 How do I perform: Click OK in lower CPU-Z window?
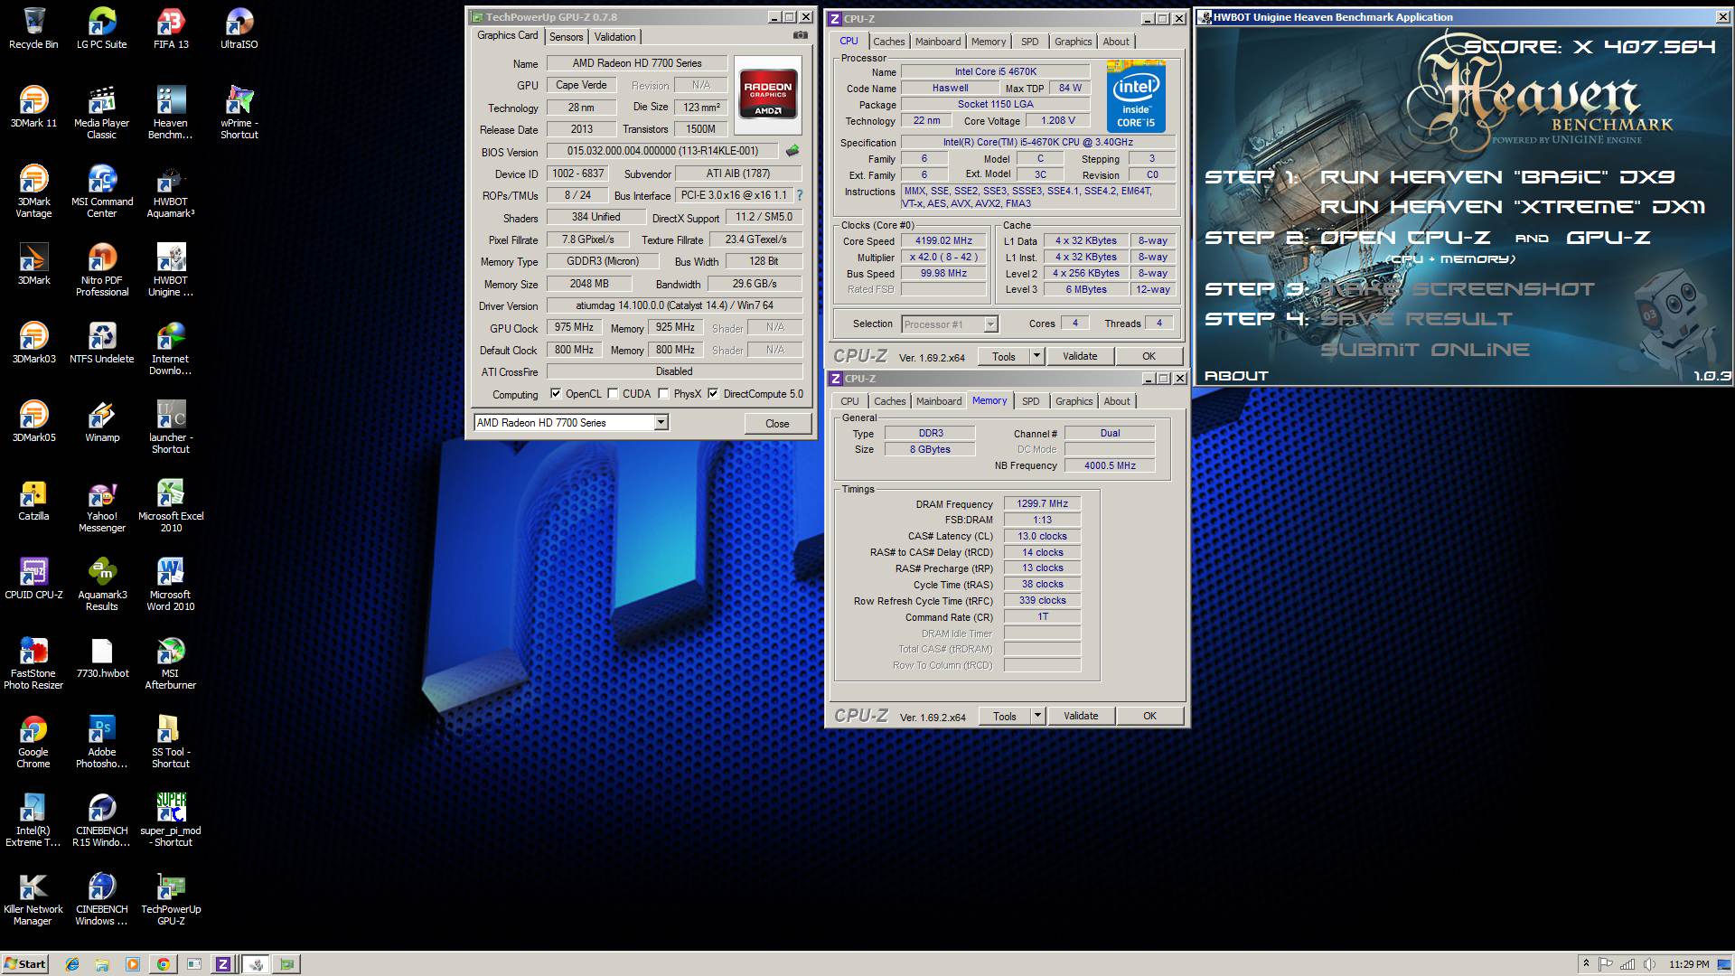(1149, 716)
